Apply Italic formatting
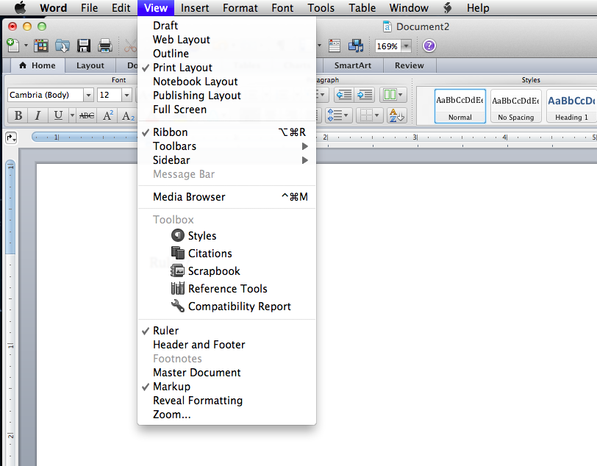 point(37,115)
